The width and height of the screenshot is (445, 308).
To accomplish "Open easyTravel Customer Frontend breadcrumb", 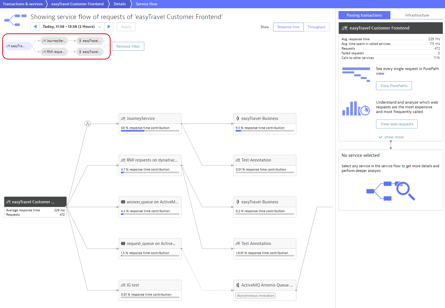I will pos(77,4).
